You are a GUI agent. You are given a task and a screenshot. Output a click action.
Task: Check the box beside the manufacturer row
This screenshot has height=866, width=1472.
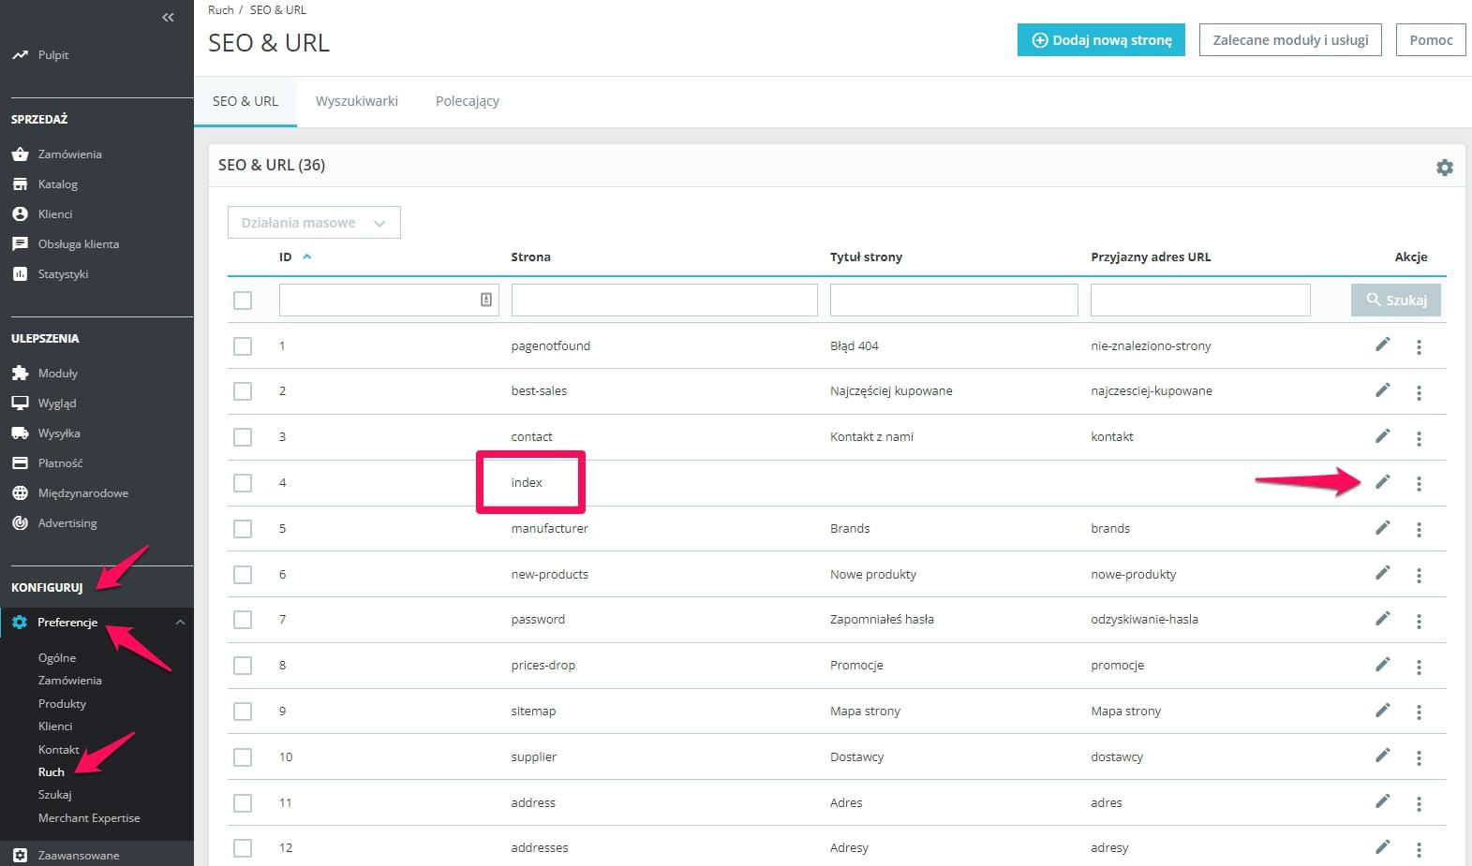(243, 529)
